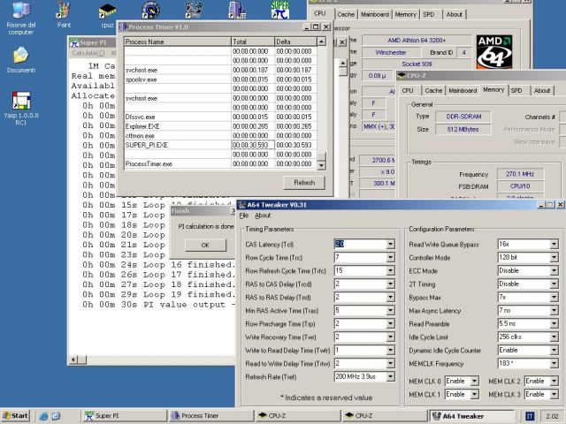566x424 pixels.
Task: Click Refresh in Process Timer
Action: (304, 183)
